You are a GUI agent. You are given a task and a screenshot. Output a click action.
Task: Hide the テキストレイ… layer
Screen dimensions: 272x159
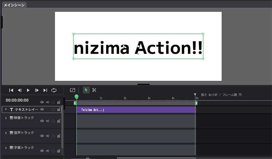(42, 109)
